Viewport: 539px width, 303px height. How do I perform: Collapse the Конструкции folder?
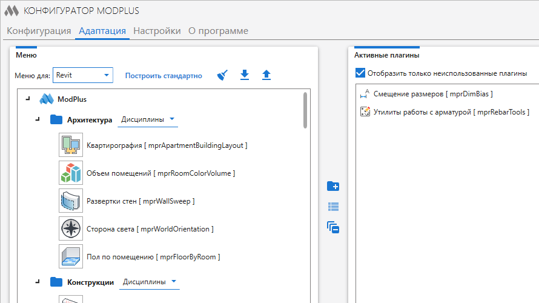(x=38, y=282)
